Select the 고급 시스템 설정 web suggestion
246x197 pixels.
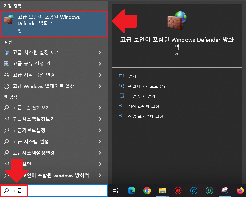(x=54, y=142)
